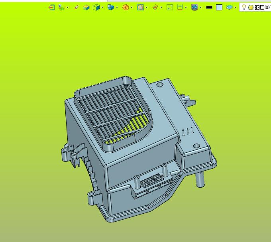
Task: Click the ventilation grille on the model
Action: pyautogui.click(x=113, y=115)
